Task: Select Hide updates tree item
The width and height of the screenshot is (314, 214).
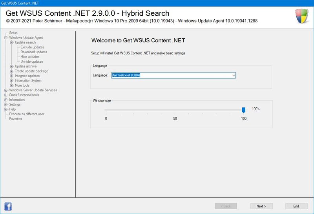Action: [x=30, y=57]
